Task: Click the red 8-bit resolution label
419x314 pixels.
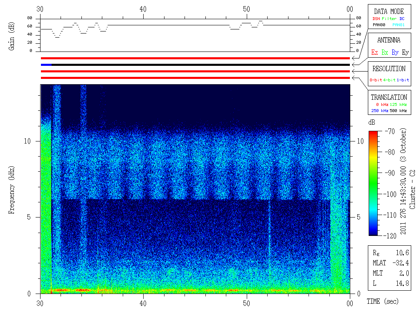Action: click(376, 80)
